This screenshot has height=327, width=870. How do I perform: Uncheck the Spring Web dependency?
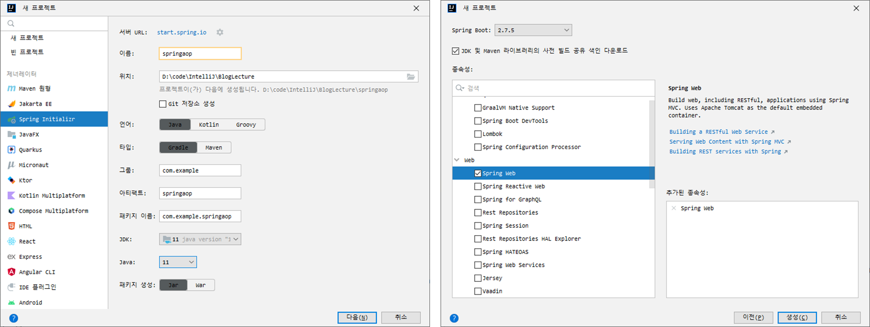(x=478, y=173)
